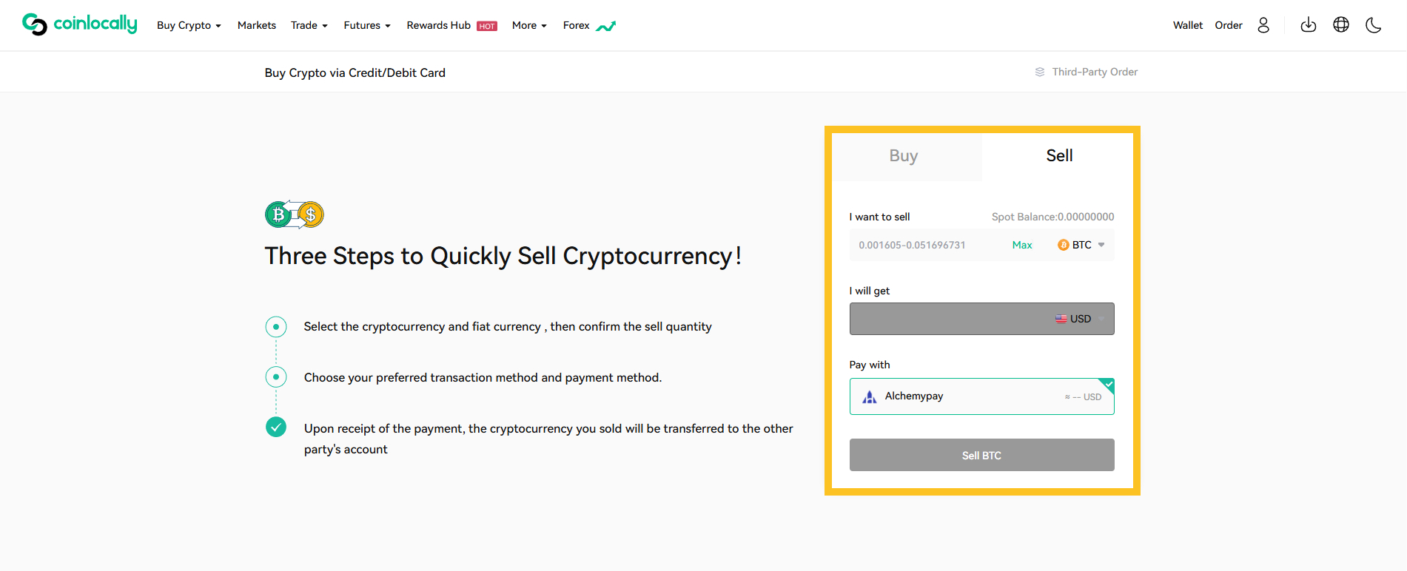This screenshot has height=571, width=1407.
Task: Click 'Upon receipt of the payment' step text
Action: 548,439
